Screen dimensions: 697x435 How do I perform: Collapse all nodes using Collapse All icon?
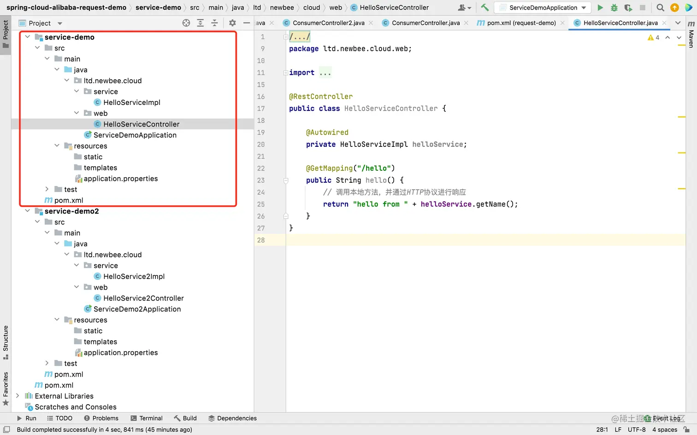(215, 23)
